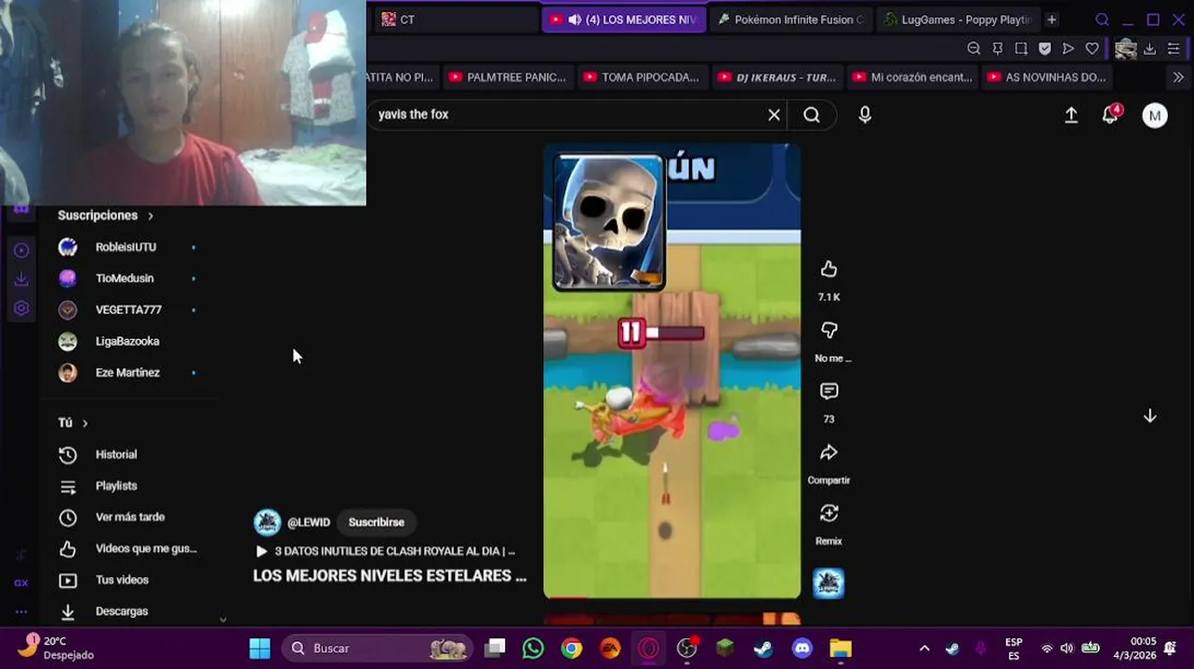The image size is (1194, 669).
Task: Show hidden tray icons chevron
Action: pos(924,649)
